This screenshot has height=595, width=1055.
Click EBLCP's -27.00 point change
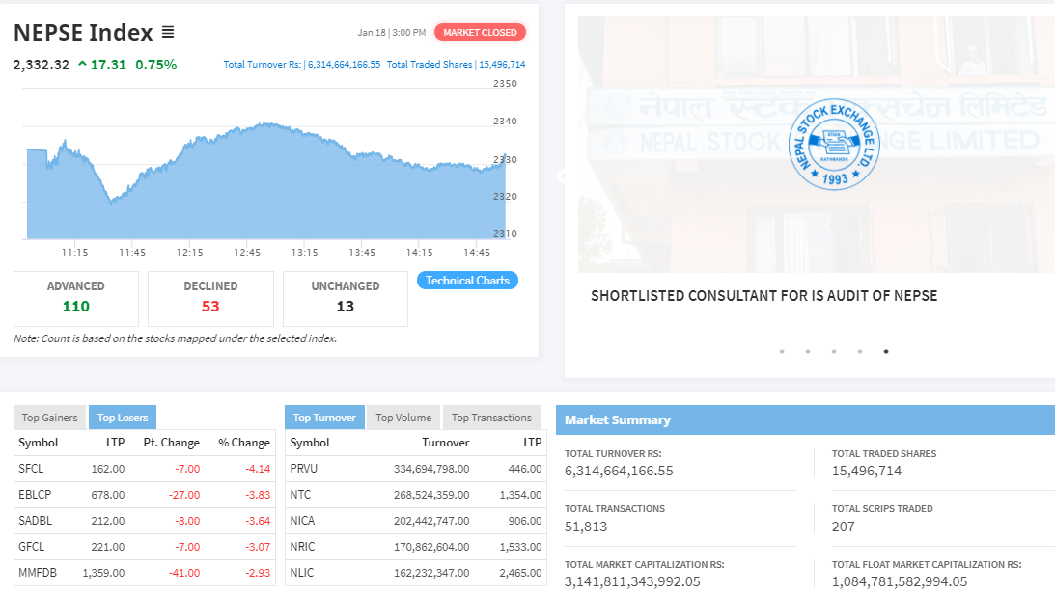(184, 495)
